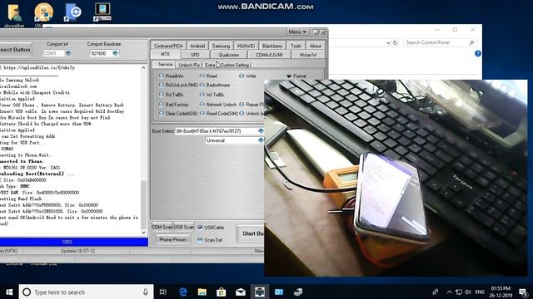Open the monitor desktop shortcut
The height and width of the screenshot is (299, 533).
pyautogui.click(x=102, y=12)
